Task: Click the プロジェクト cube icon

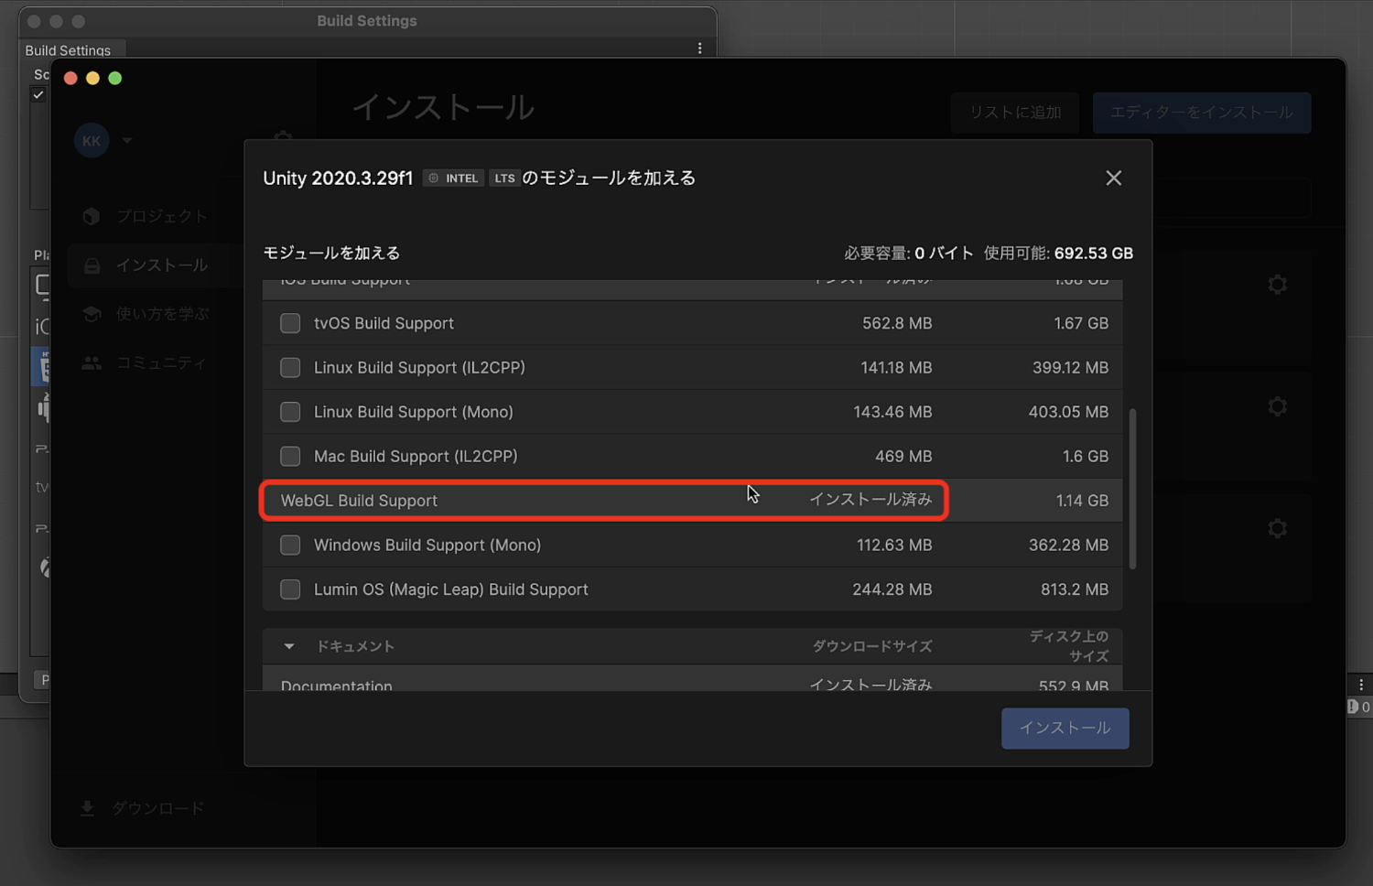Action: point(92,216)
